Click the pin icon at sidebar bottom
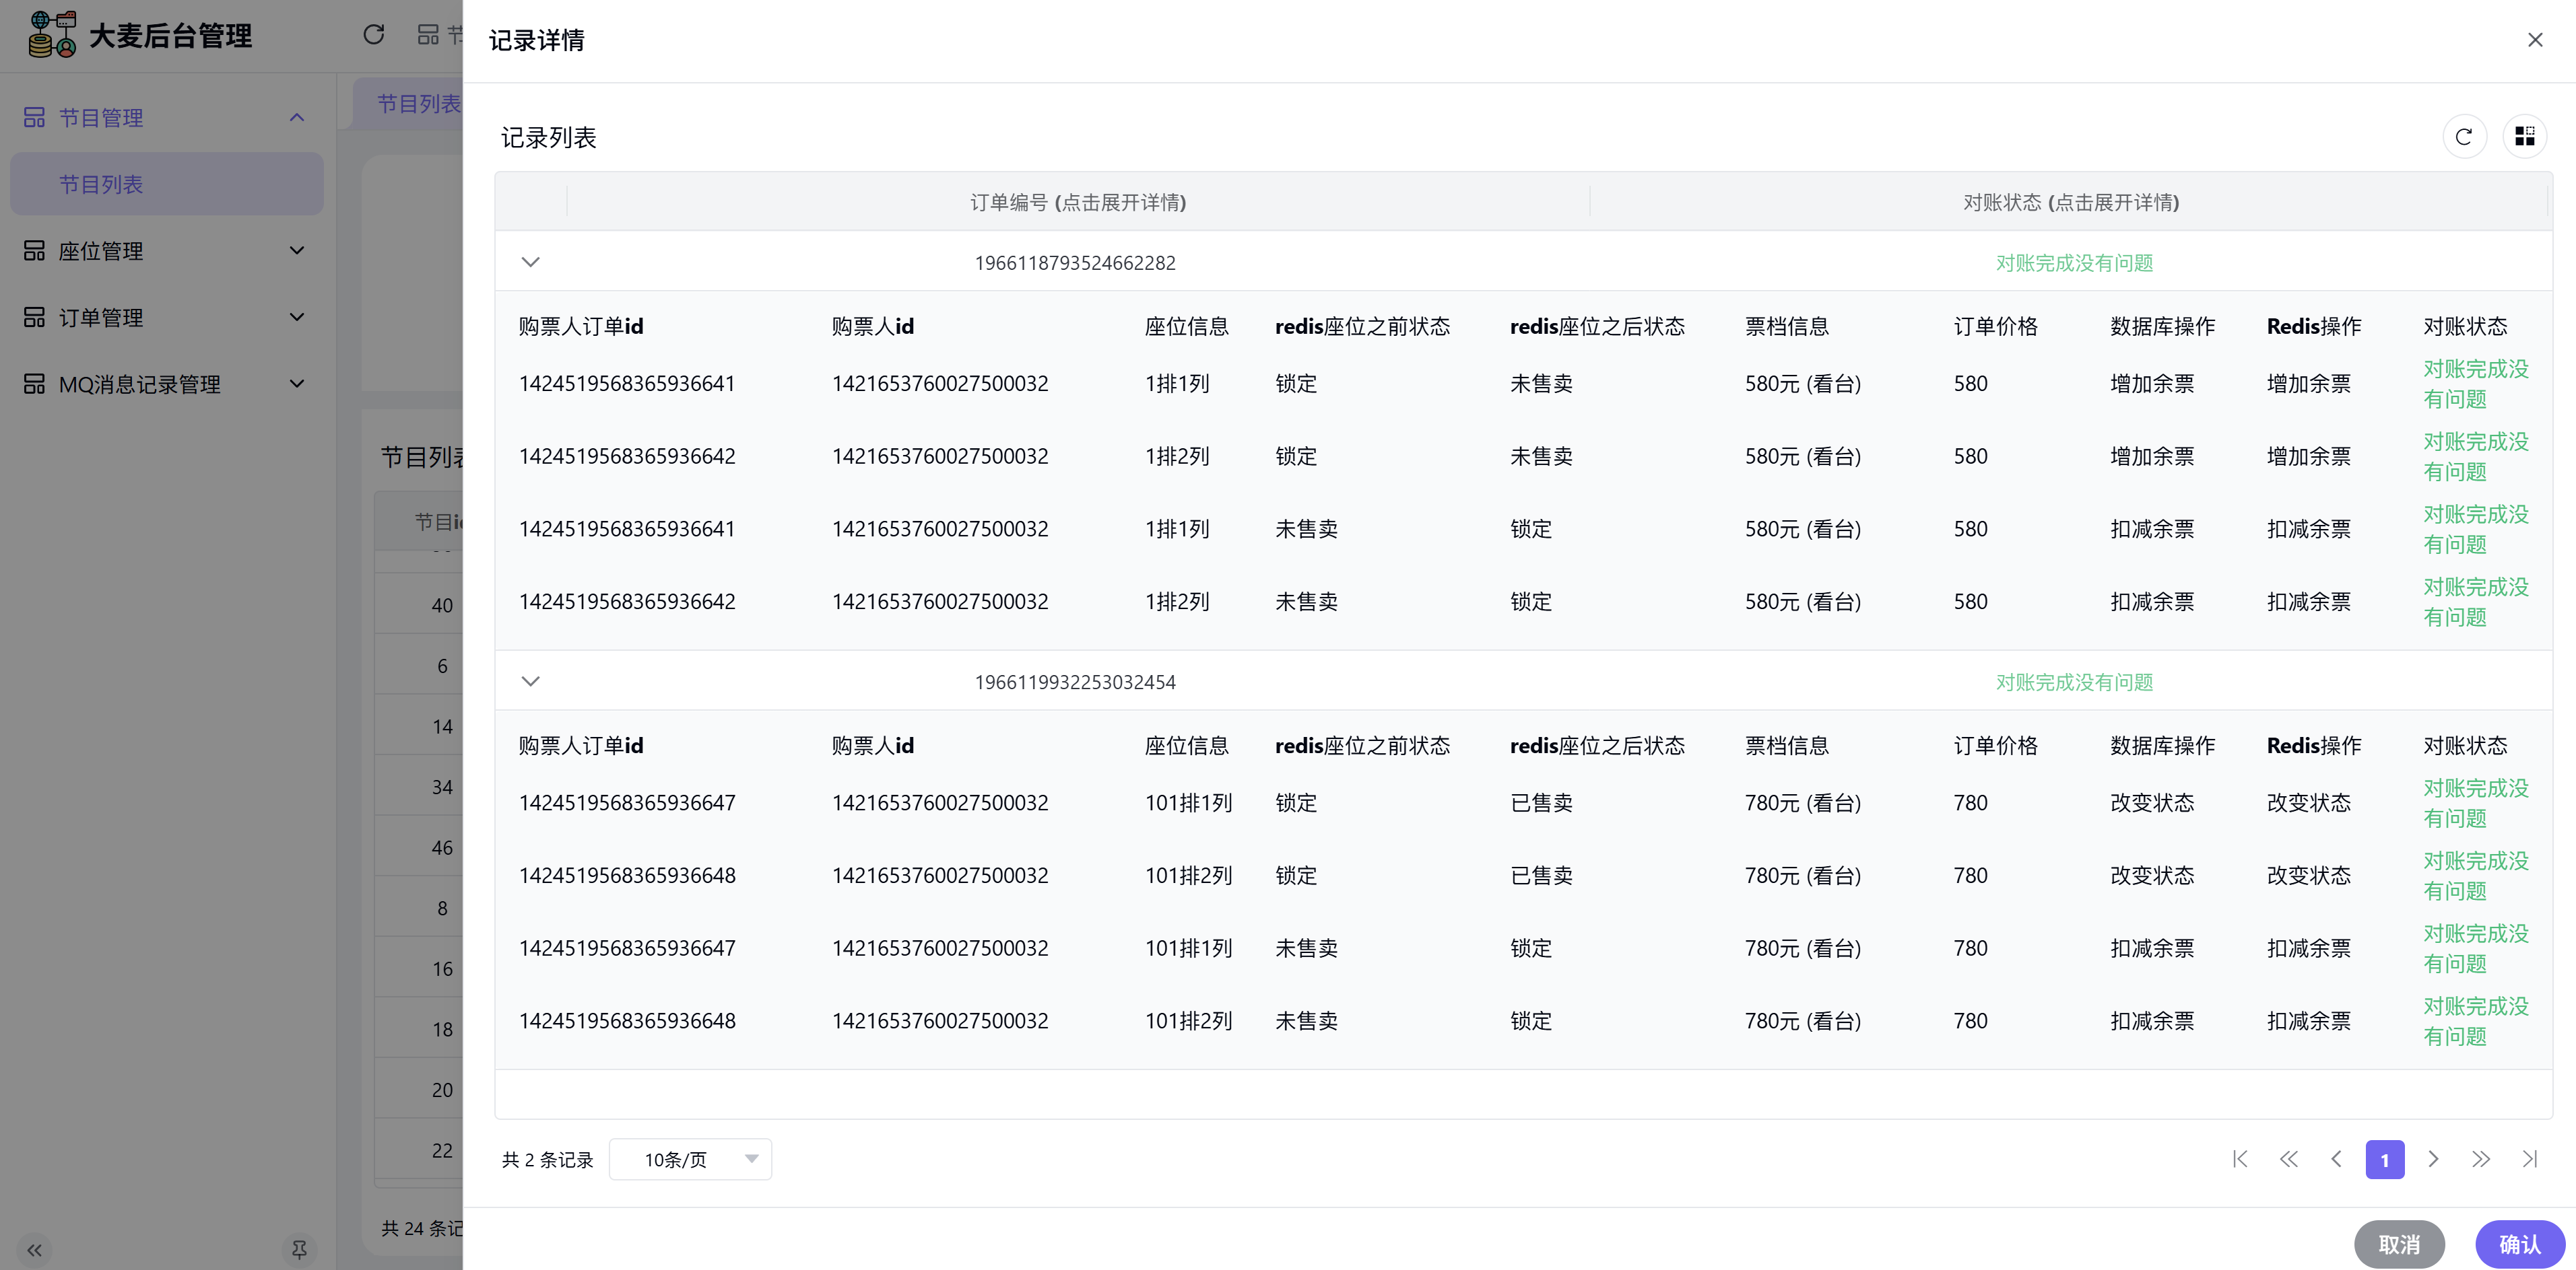This screenshot has height=1270, width=2576. pyautogui.click(x=298, y=1249)
